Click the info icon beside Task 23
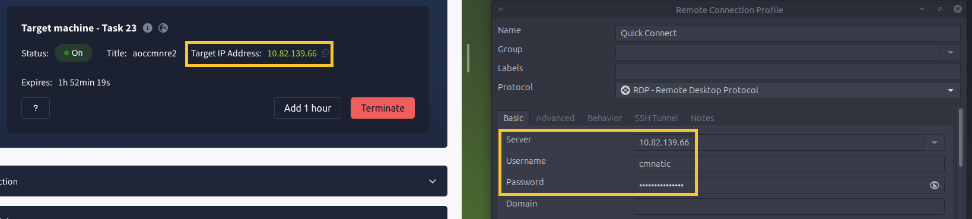Image resolution: width=972 pixels, height=219 pixels. point(148,28)
